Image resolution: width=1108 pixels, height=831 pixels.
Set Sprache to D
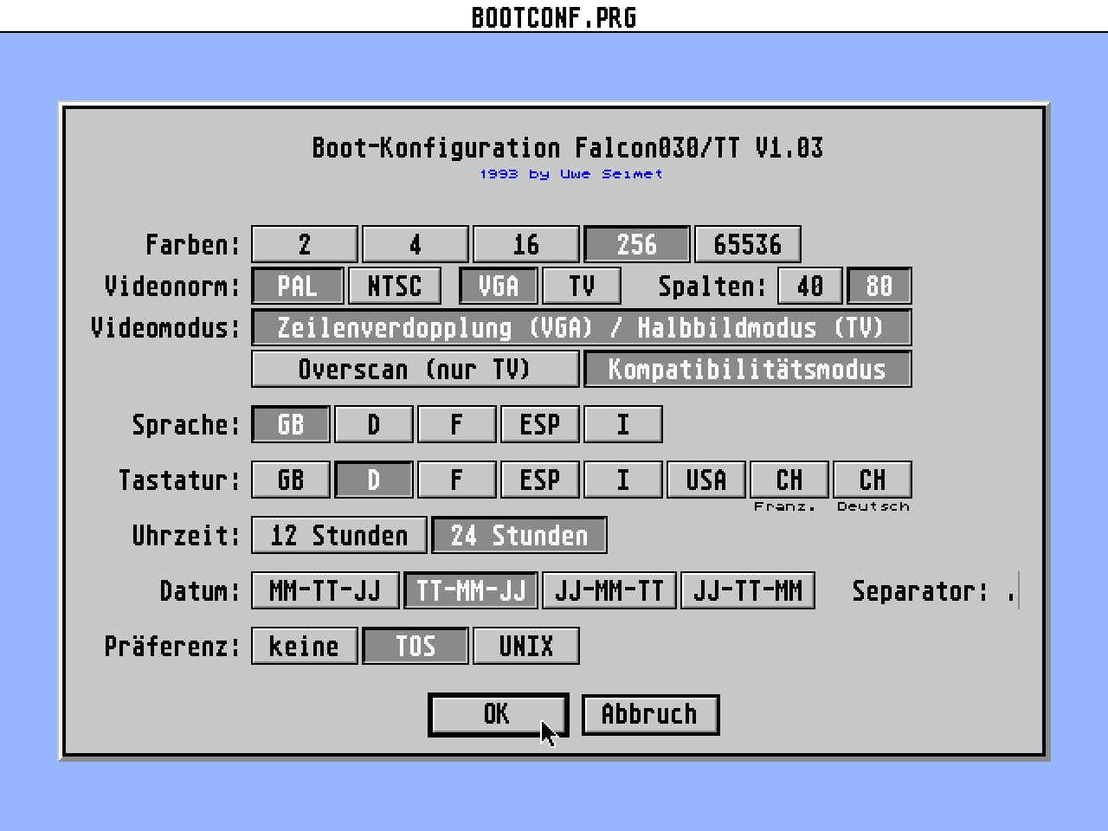click(x=374, y=424)
